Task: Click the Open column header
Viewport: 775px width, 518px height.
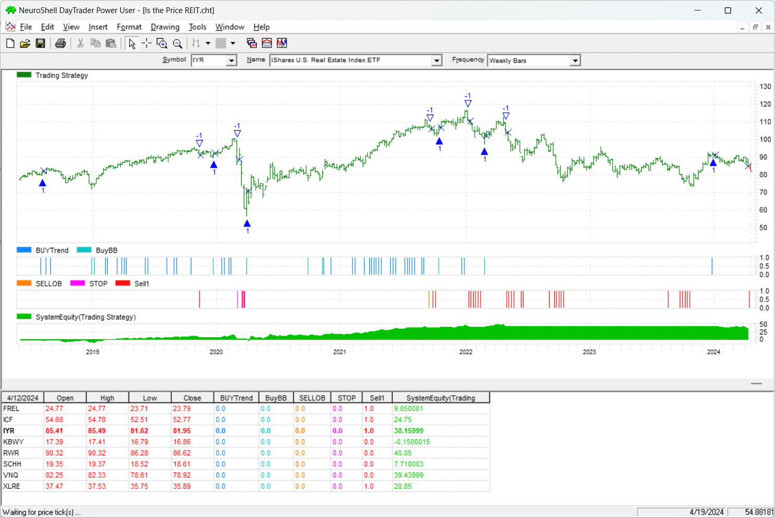Action: click(x=65, y=398)
